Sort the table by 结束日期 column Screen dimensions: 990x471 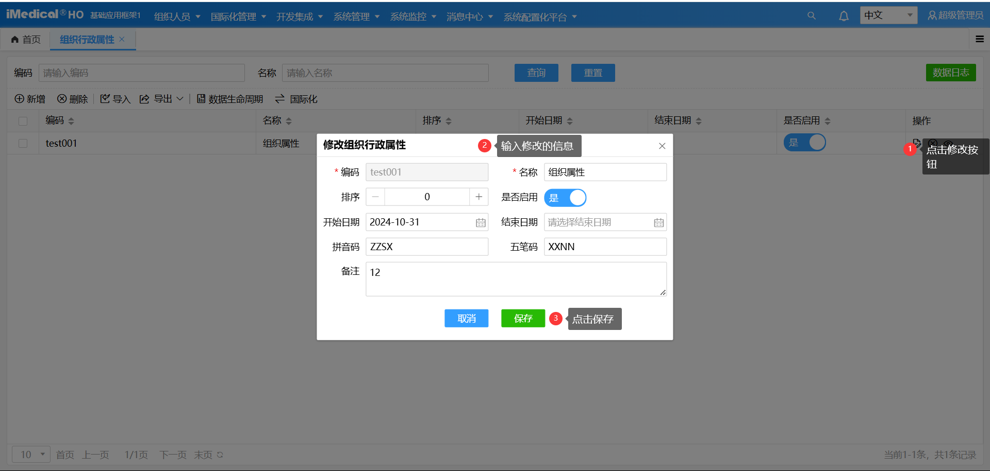coord(699,121)
